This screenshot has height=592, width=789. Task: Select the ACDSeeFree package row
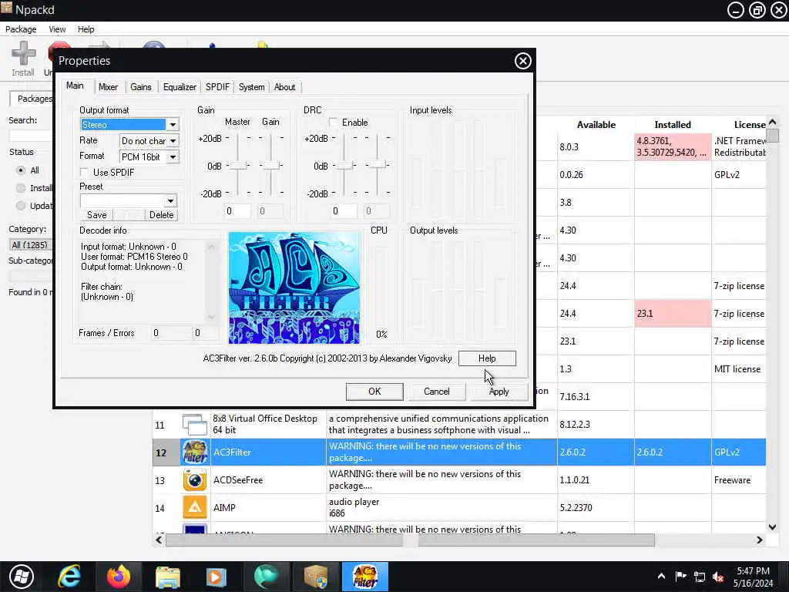[x=459, y=479]
